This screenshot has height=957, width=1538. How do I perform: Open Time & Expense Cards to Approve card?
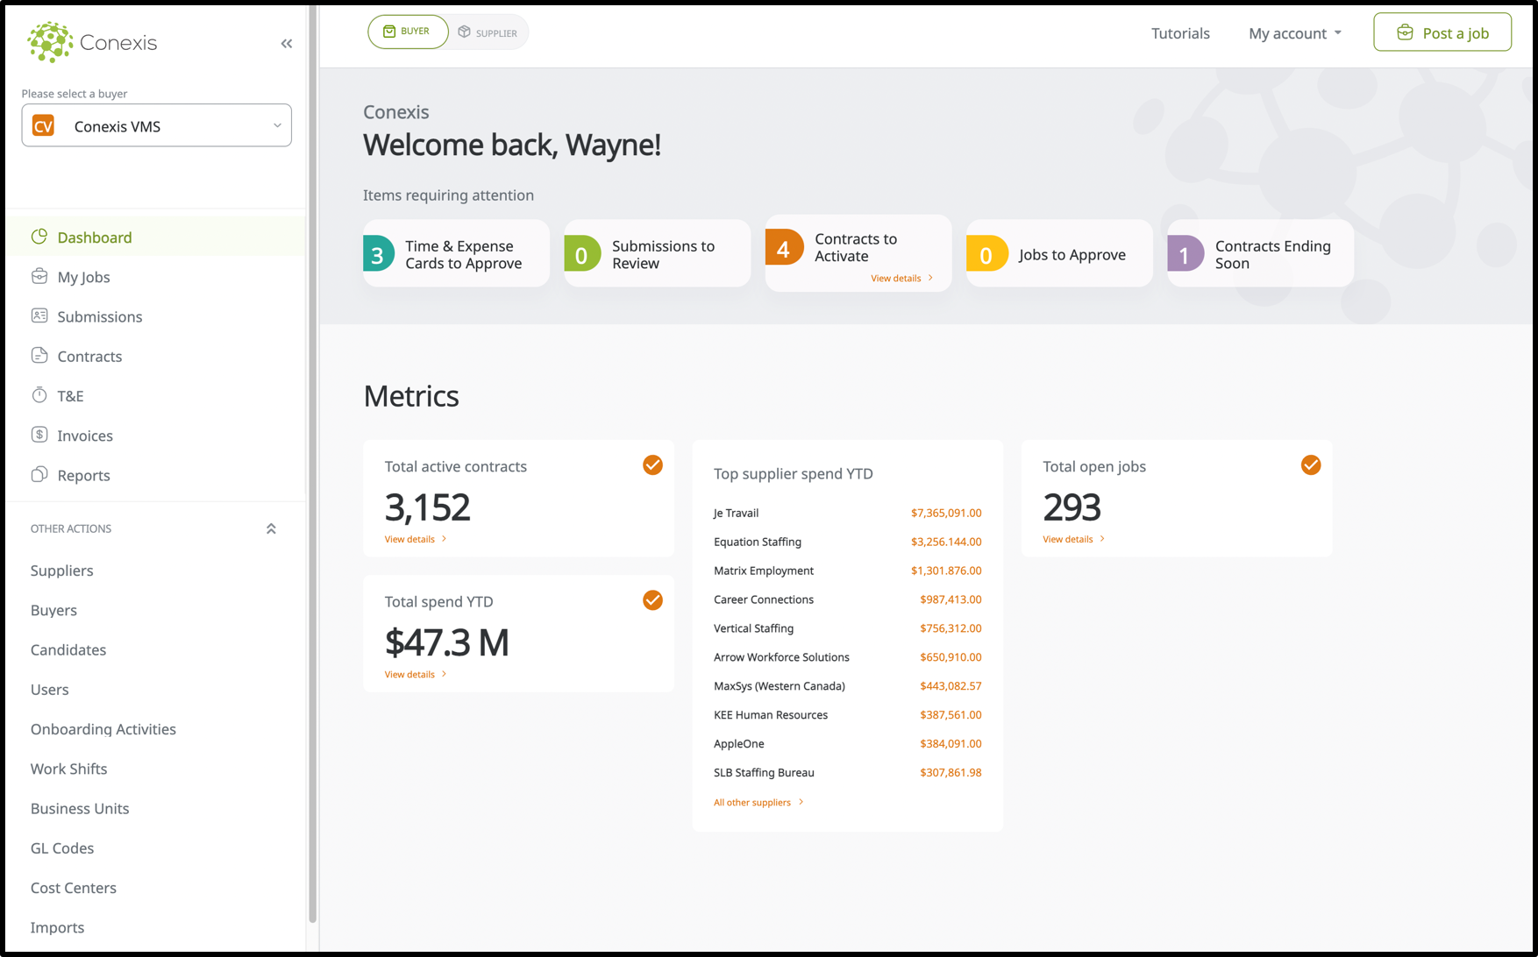click(x=457, y=253)
